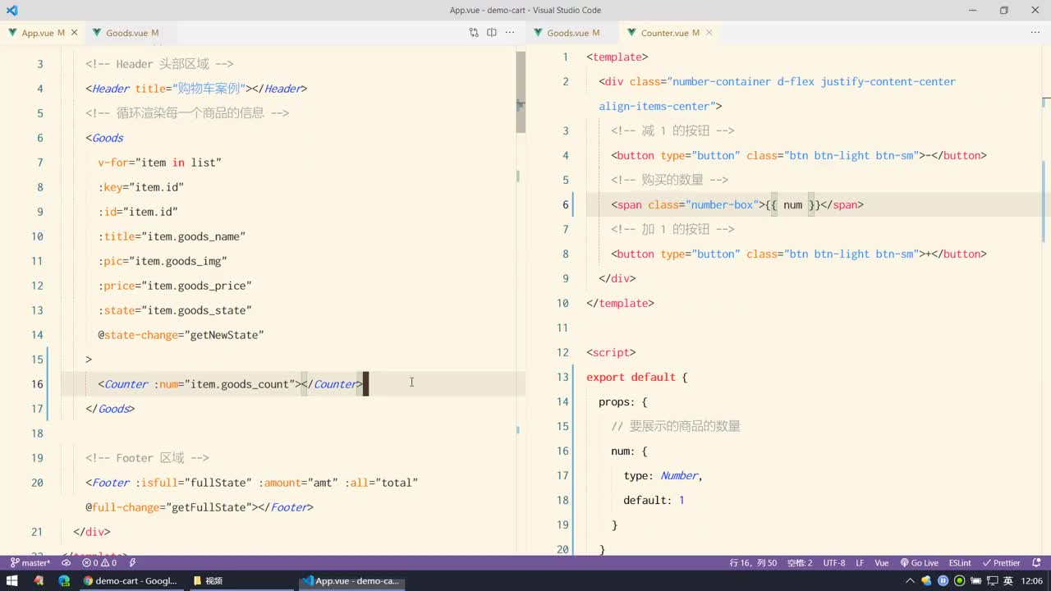This screenshot has height=591, width=1051.
Task: Click '{{ num }}' interpolation in Counter.vue
Action: coord(792,204)
